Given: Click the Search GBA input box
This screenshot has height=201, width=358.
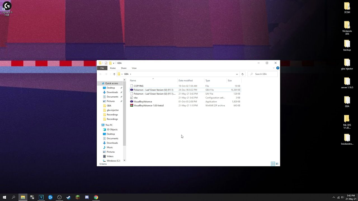Looking at the screenshot, I should coord(263,74).
